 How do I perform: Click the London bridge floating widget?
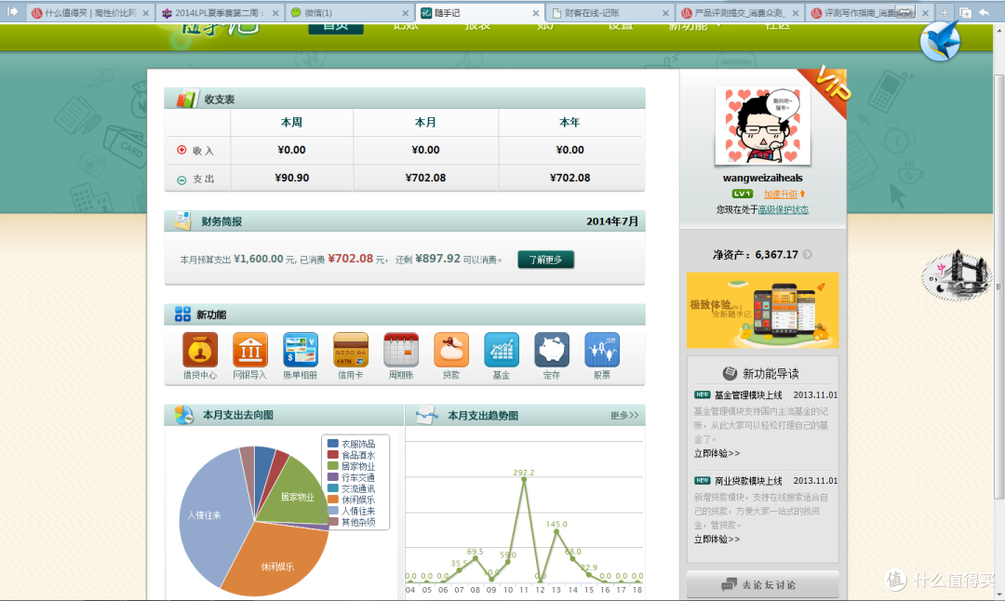[x=957, y=275]
